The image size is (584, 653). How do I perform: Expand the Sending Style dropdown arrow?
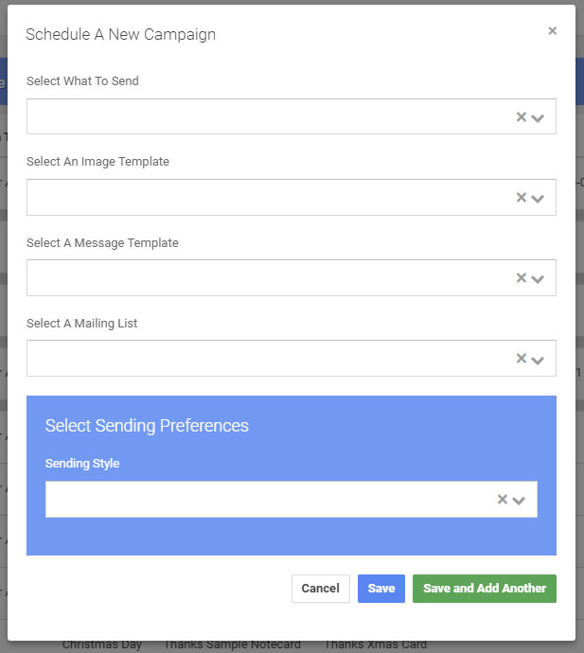pos(519,501)
